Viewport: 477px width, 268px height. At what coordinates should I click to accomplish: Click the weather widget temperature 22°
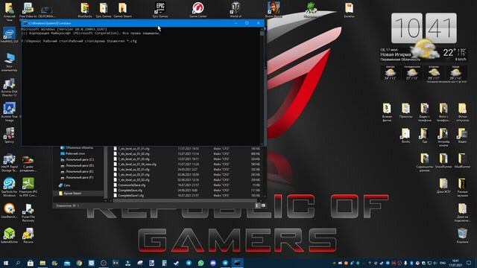click(x=450, y=53)
